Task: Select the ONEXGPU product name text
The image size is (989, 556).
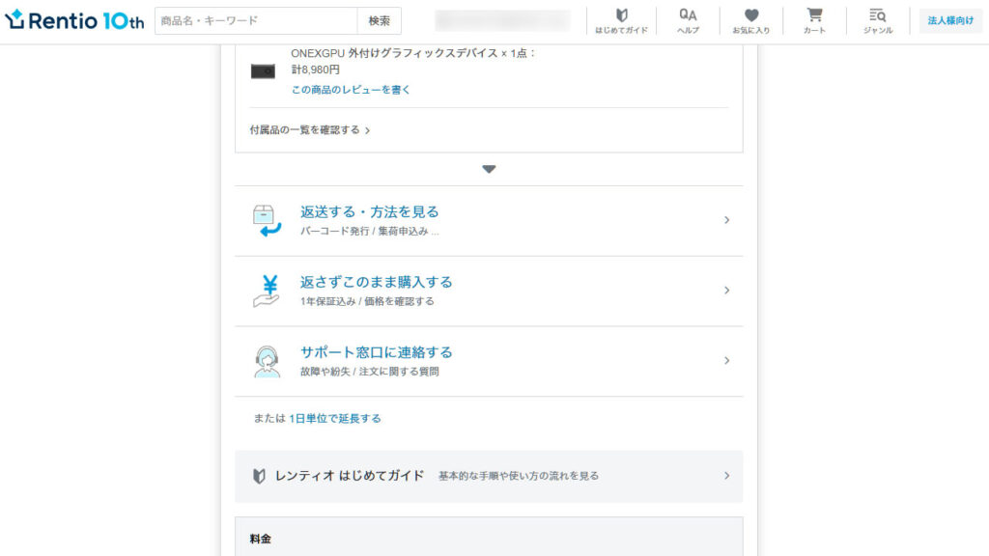Action: (412, 54)
